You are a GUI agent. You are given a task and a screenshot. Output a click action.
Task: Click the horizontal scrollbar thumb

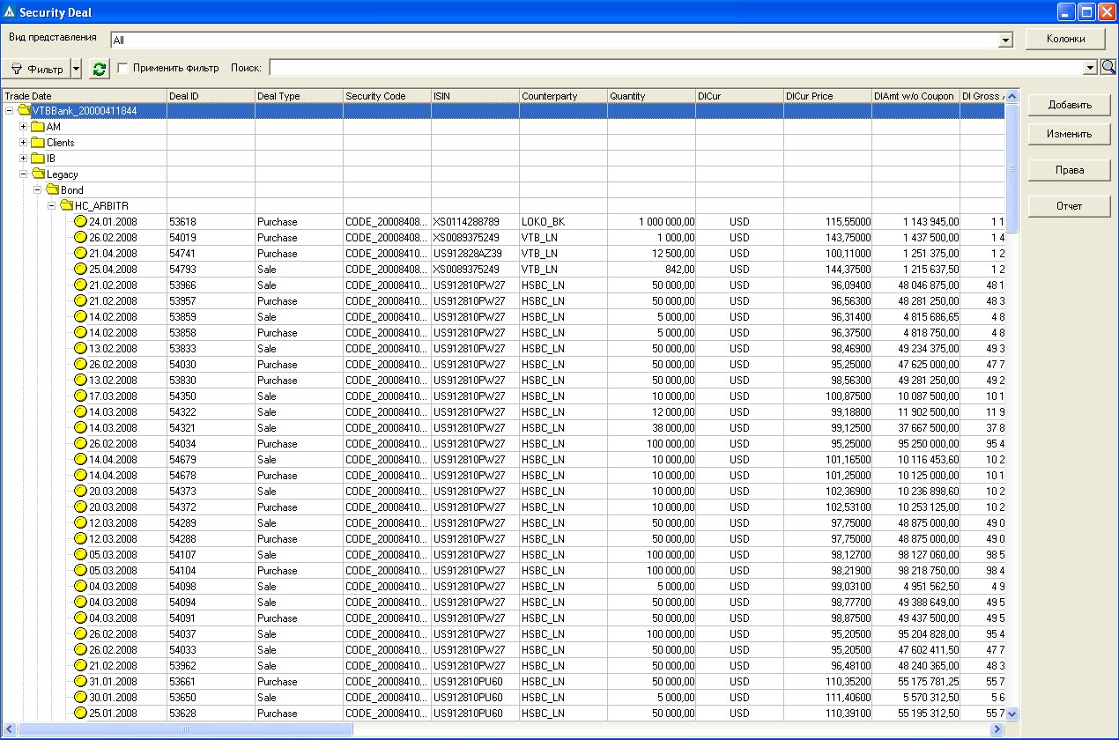click(185, 729)
